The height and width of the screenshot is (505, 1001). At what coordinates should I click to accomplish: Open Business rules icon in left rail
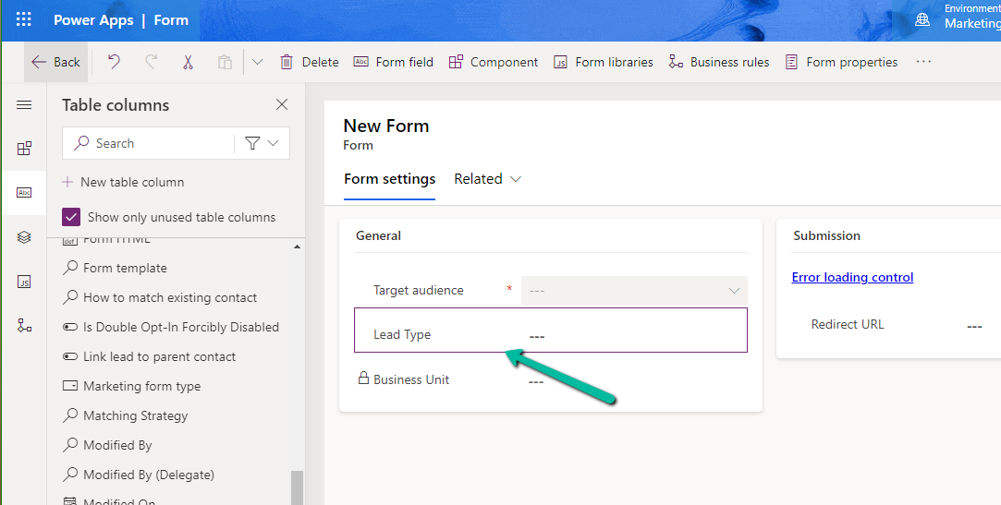click(x=24, y=325)
